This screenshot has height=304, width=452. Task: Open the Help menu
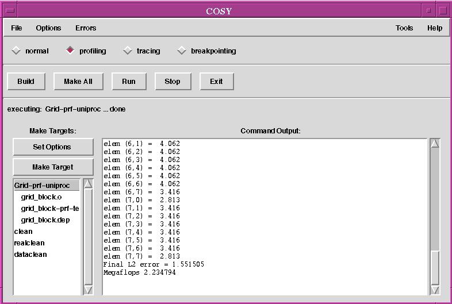(x=435, y=28)
